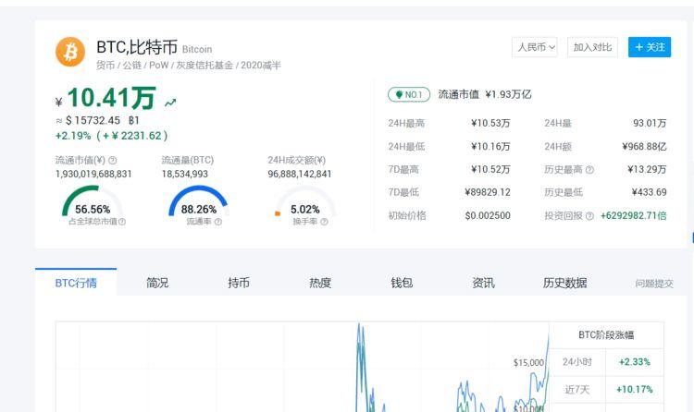694x412 pixels.
Task: Click the 货币 category tag
Action: (x=105, y=66)
